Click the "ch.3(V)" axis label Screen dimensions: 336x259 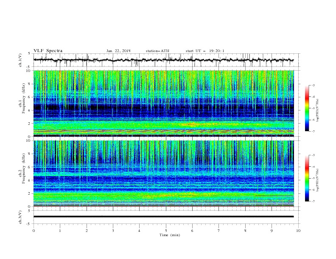click(20, 217)
